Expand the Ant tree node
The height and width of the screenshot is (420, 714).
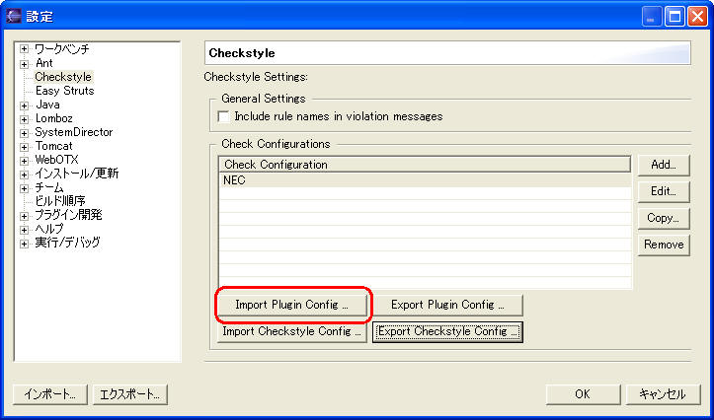[x=24, y=63]
